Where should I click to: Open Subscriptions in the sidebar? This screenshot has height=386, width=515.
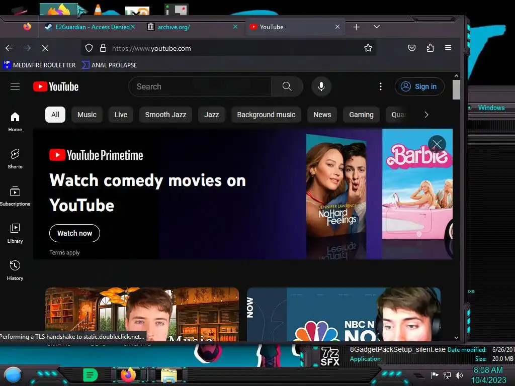tap(15, 197)
